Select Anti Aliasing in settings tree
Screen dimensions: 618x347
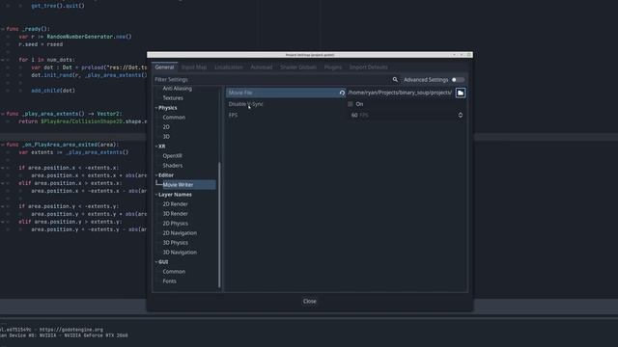(x=178, y=89)
